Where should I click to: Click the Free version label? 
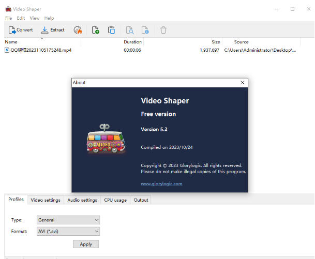click(x=158, y=114)
